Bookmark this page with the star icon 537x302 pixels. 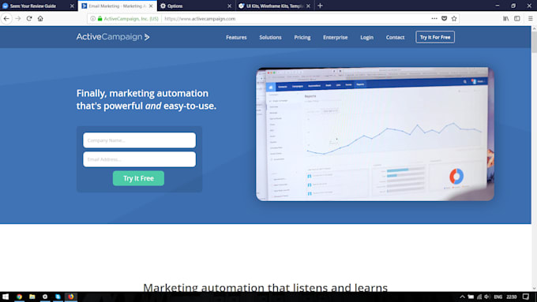(454, 18)
